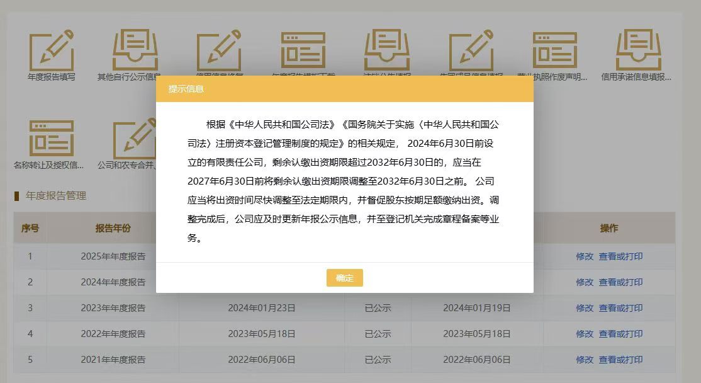The height and width of the screenshot is (383, 701).
Task: Click the 年度报告管理 section heading
Action: [56, 195]
